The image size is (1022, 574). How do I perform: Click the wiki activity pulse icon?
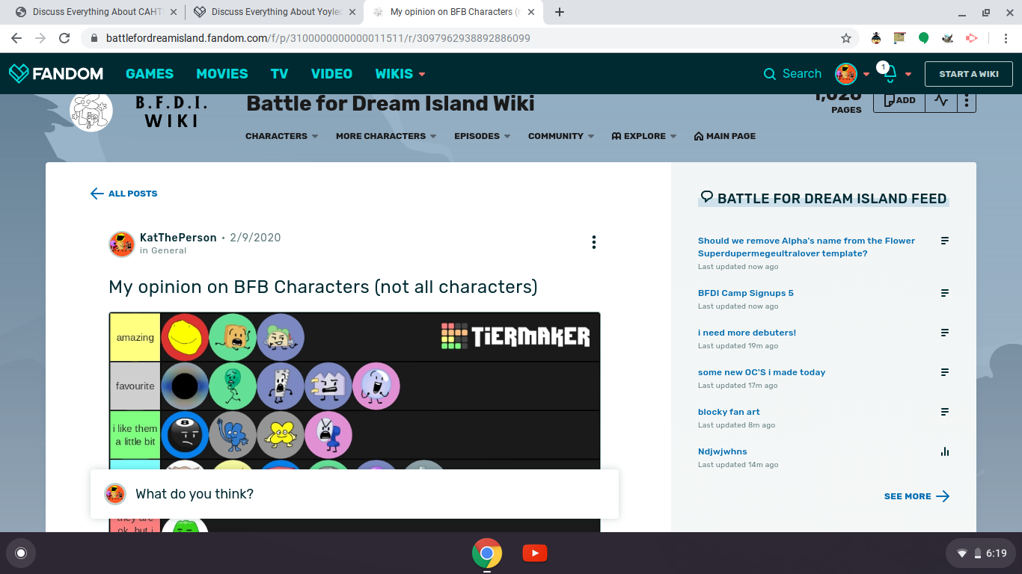point(941,100)
